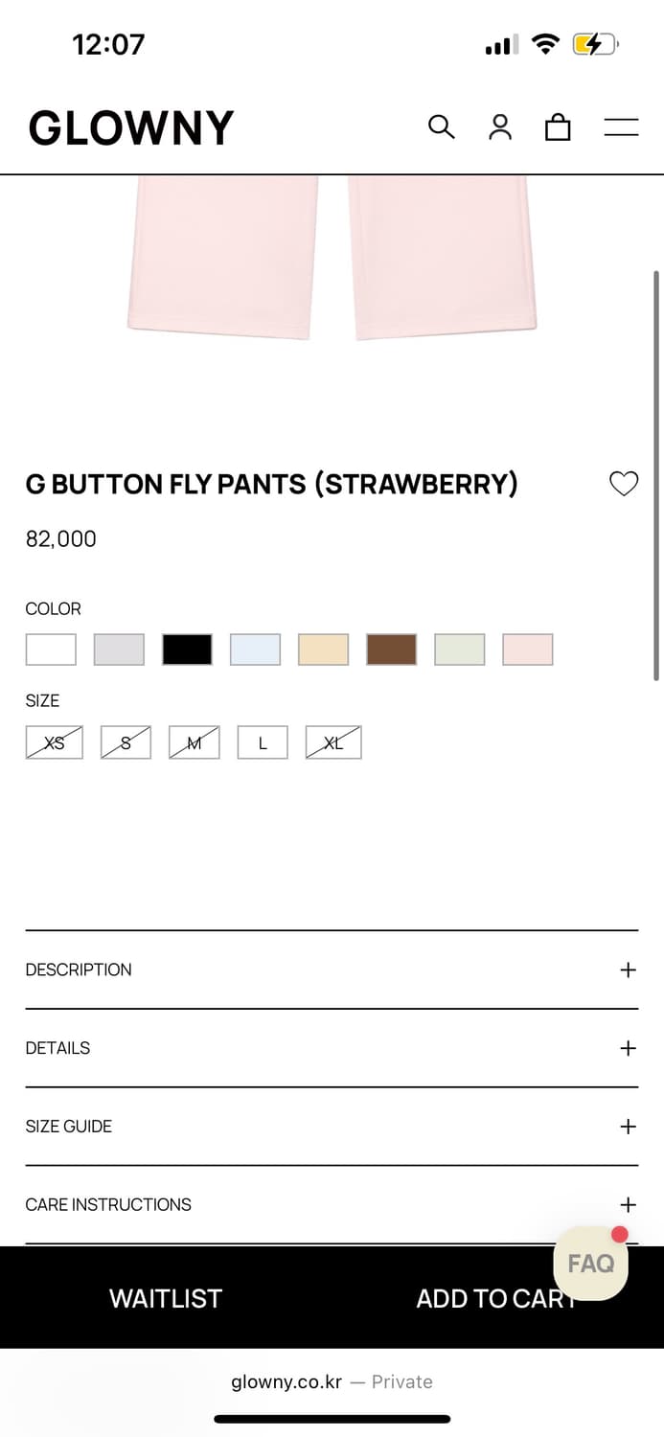This screenshot has height=1437, width=664.
Task: Expand the Care Instructions section
Action: [332, 1204]
